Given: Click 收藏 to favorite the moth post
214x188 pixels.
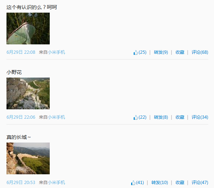Looking at the screenshot, I should click(x=180, y=52).
